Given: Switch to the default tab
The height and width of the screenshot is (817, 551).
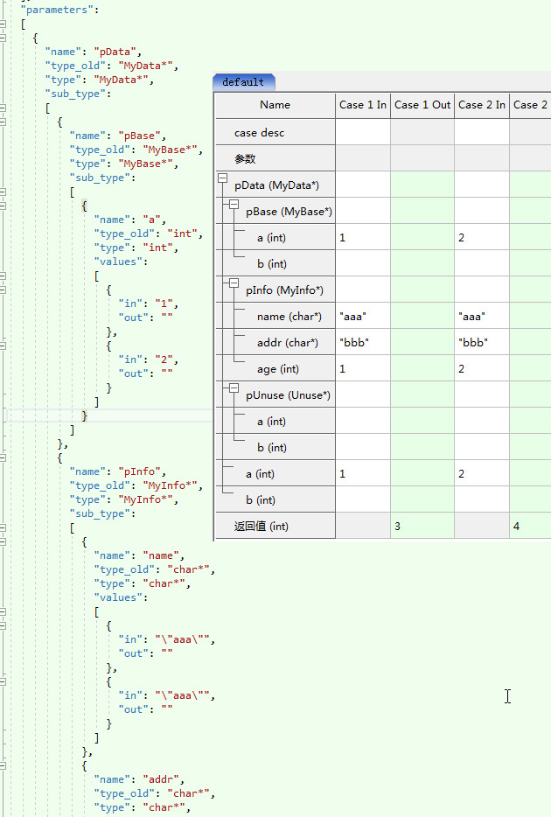Looking at the screenshot, I should (x=243, y=82).
